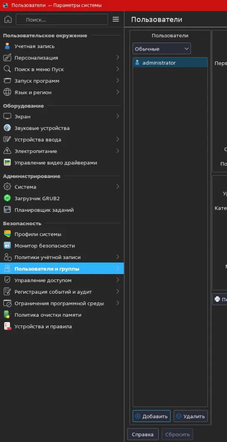Expand the Устройства ввода chevron
This screenshot has width=227, height=442.
click(117, 139)
